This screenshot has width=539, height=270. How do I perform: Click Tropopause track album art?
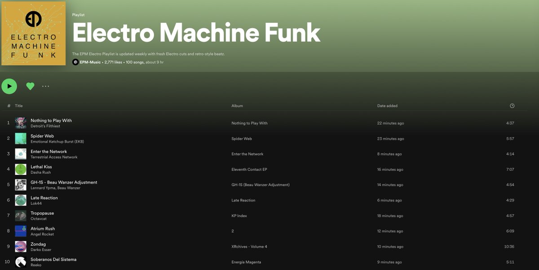coord(21,216)
